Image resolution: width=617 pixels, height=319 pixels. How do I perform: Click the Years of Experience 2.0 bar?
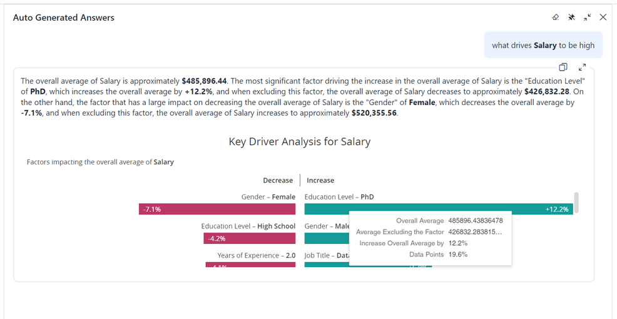250,265
